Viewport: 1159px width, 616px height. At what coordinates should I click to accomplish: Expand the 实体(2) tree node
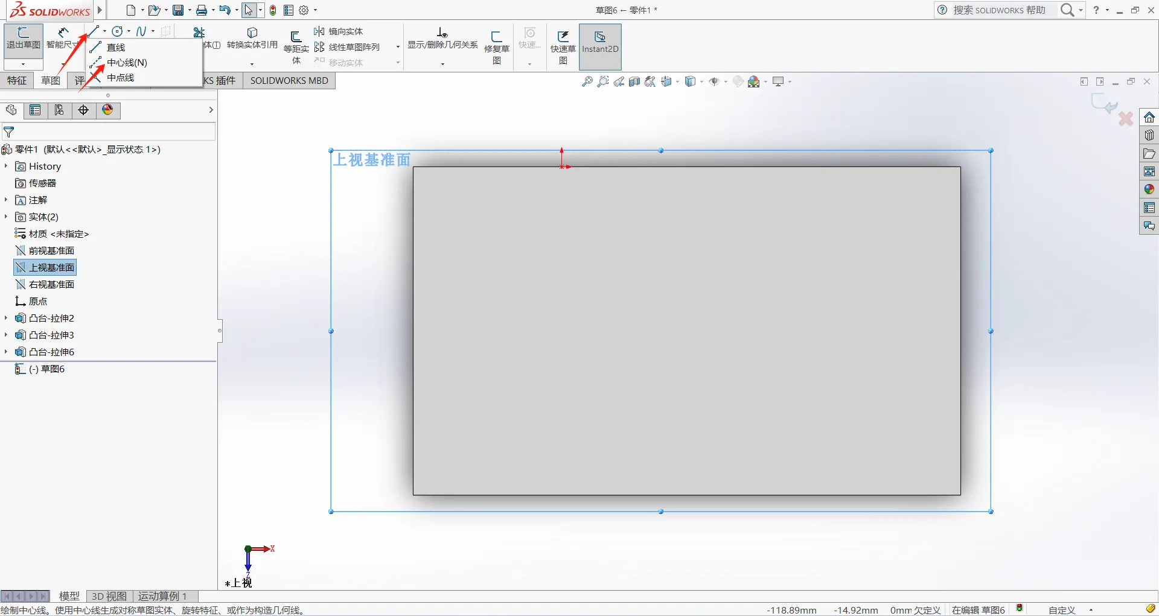6,217
